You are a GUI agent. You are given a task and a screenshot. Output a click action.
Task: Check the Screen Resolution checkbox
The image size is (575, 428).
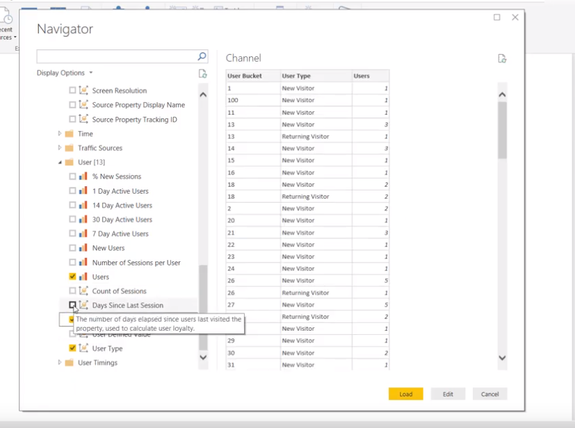pyautogui.click(x=72, y=90)
